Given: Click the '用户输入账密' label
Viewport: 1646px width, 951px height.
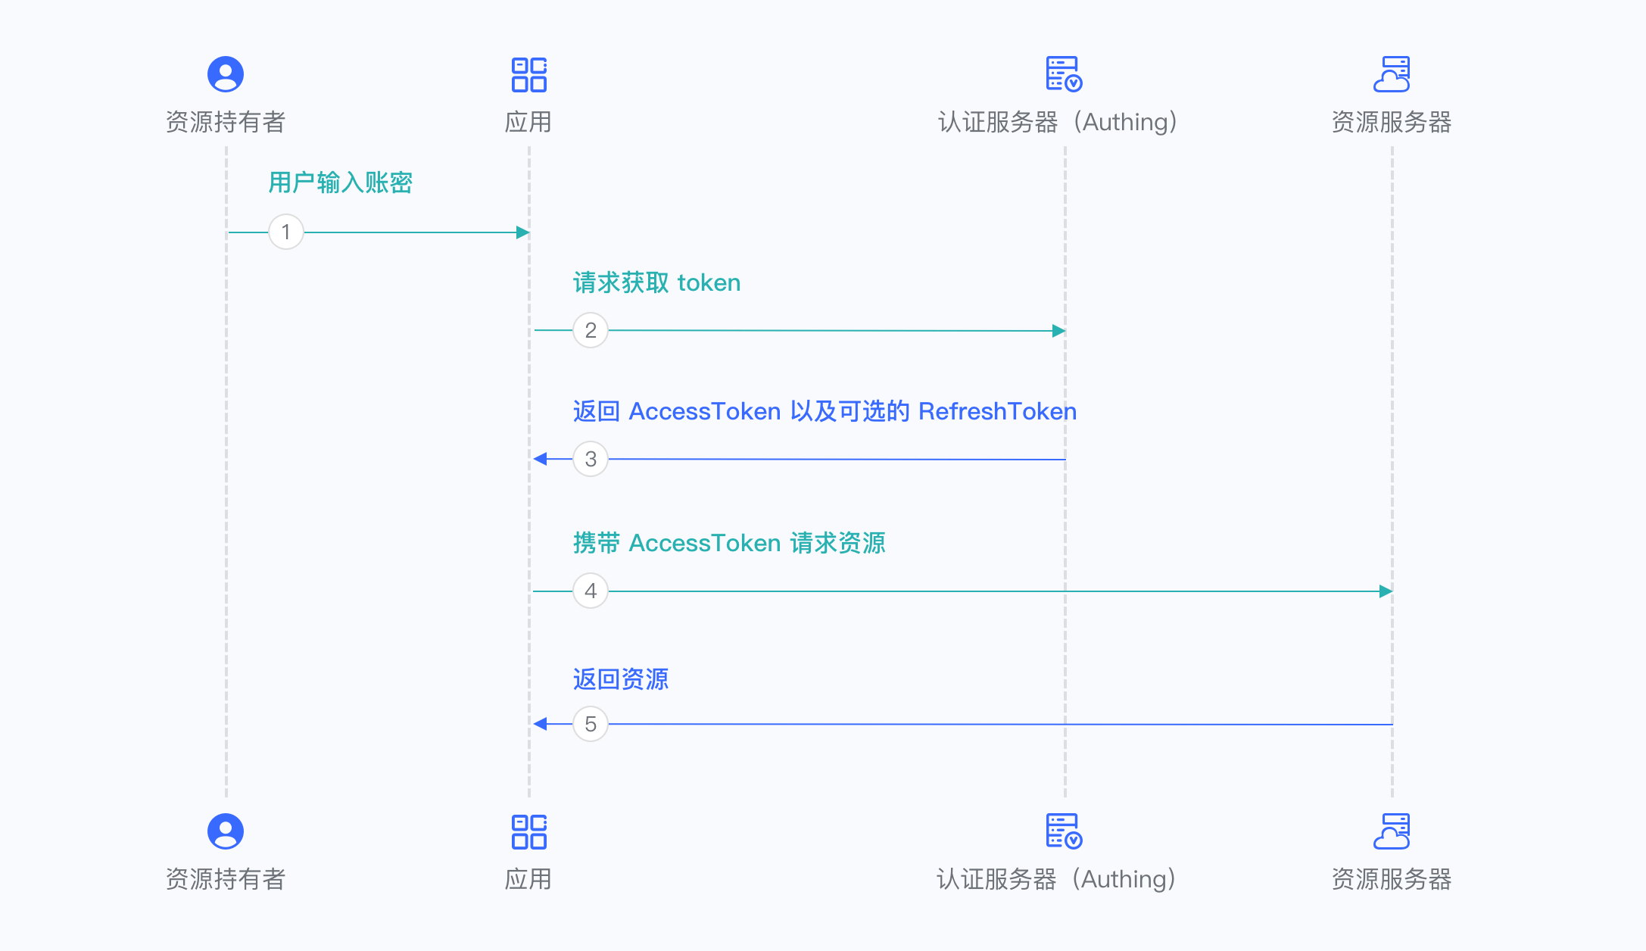Looking at the screenshot, I should pyautogui.click(x=341, y=182).
